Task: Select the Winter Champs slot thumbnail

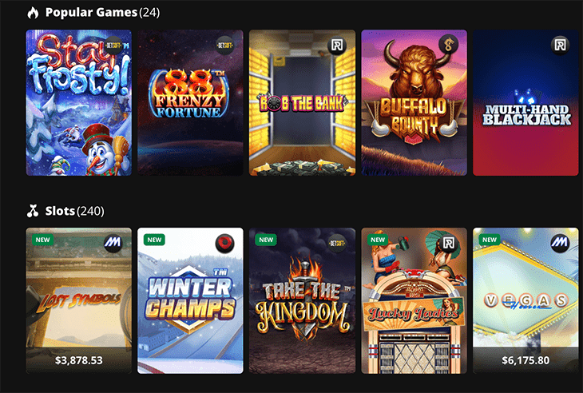Action: pyautogui.click(x=190, y=301)
